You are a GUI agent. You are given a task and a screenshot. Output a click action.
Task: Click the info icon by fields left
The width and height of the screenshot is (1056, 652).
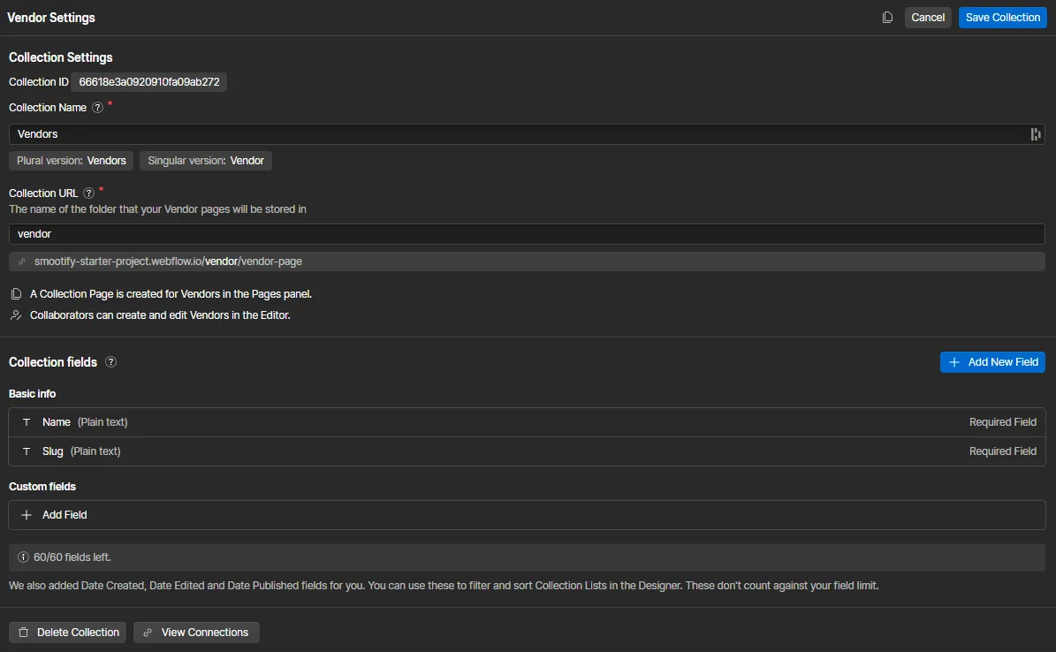coord(23,557)
